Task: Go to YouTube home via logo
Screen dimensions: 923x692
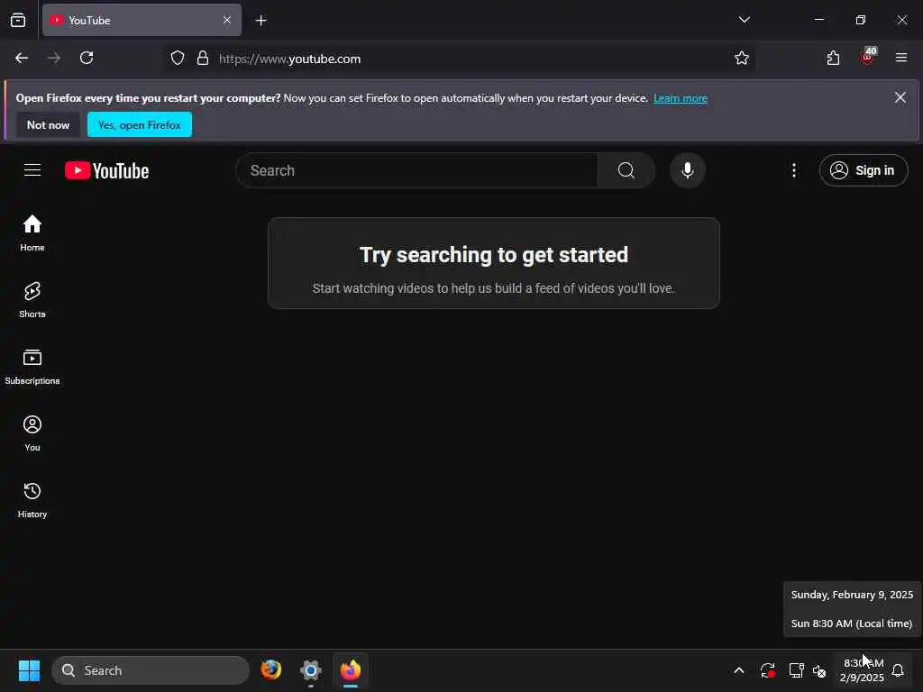Action: tap(106, 170)
